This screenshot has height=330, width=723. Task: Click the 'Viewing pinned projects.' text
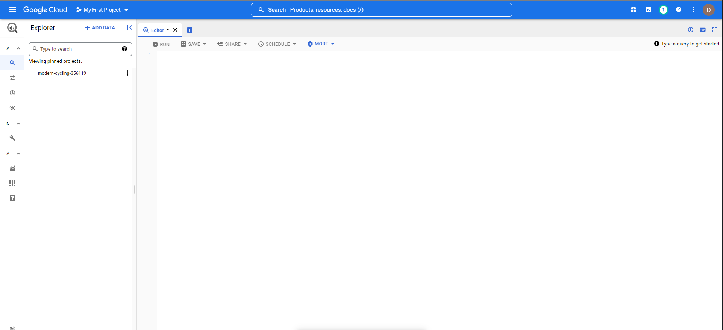pos(56,61)
